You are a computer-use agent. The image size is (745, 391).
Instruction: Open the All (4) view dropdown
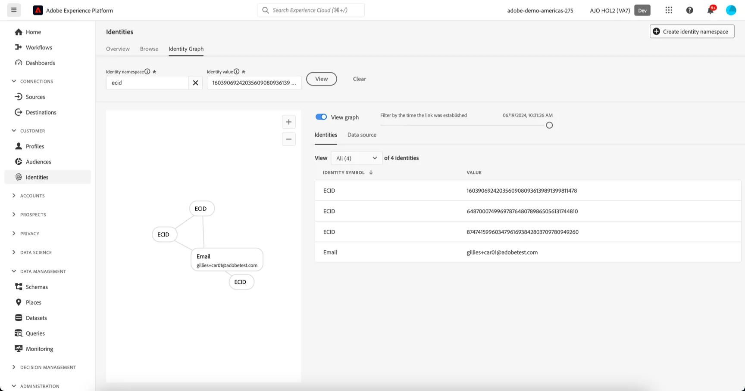click(357, 158)
